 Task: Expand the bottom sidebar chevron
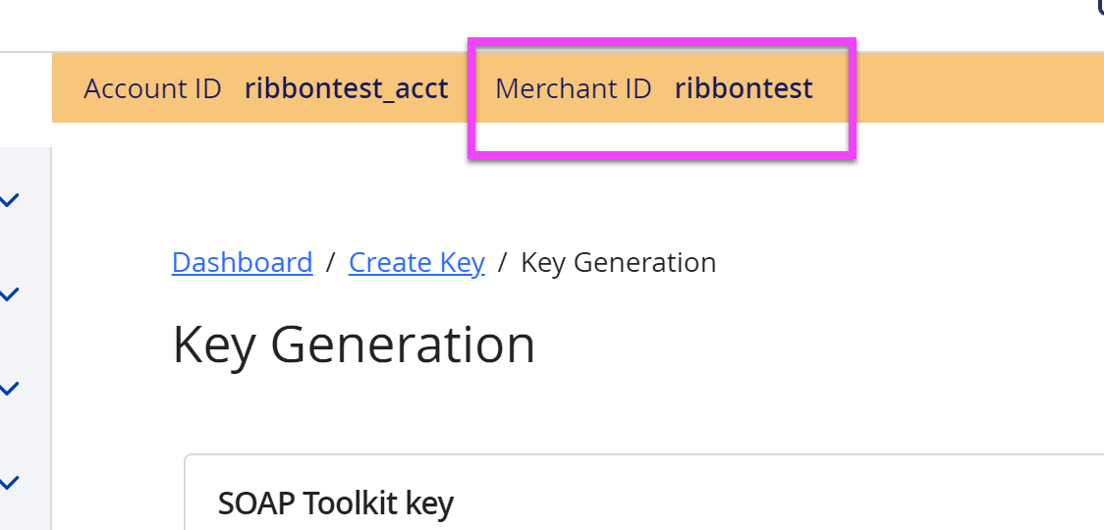tap(10, 483)
